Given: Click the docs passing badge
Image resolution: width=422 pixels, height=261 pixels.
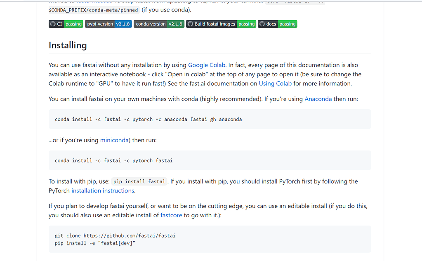Looking at the screenshot, I should 277,24.
